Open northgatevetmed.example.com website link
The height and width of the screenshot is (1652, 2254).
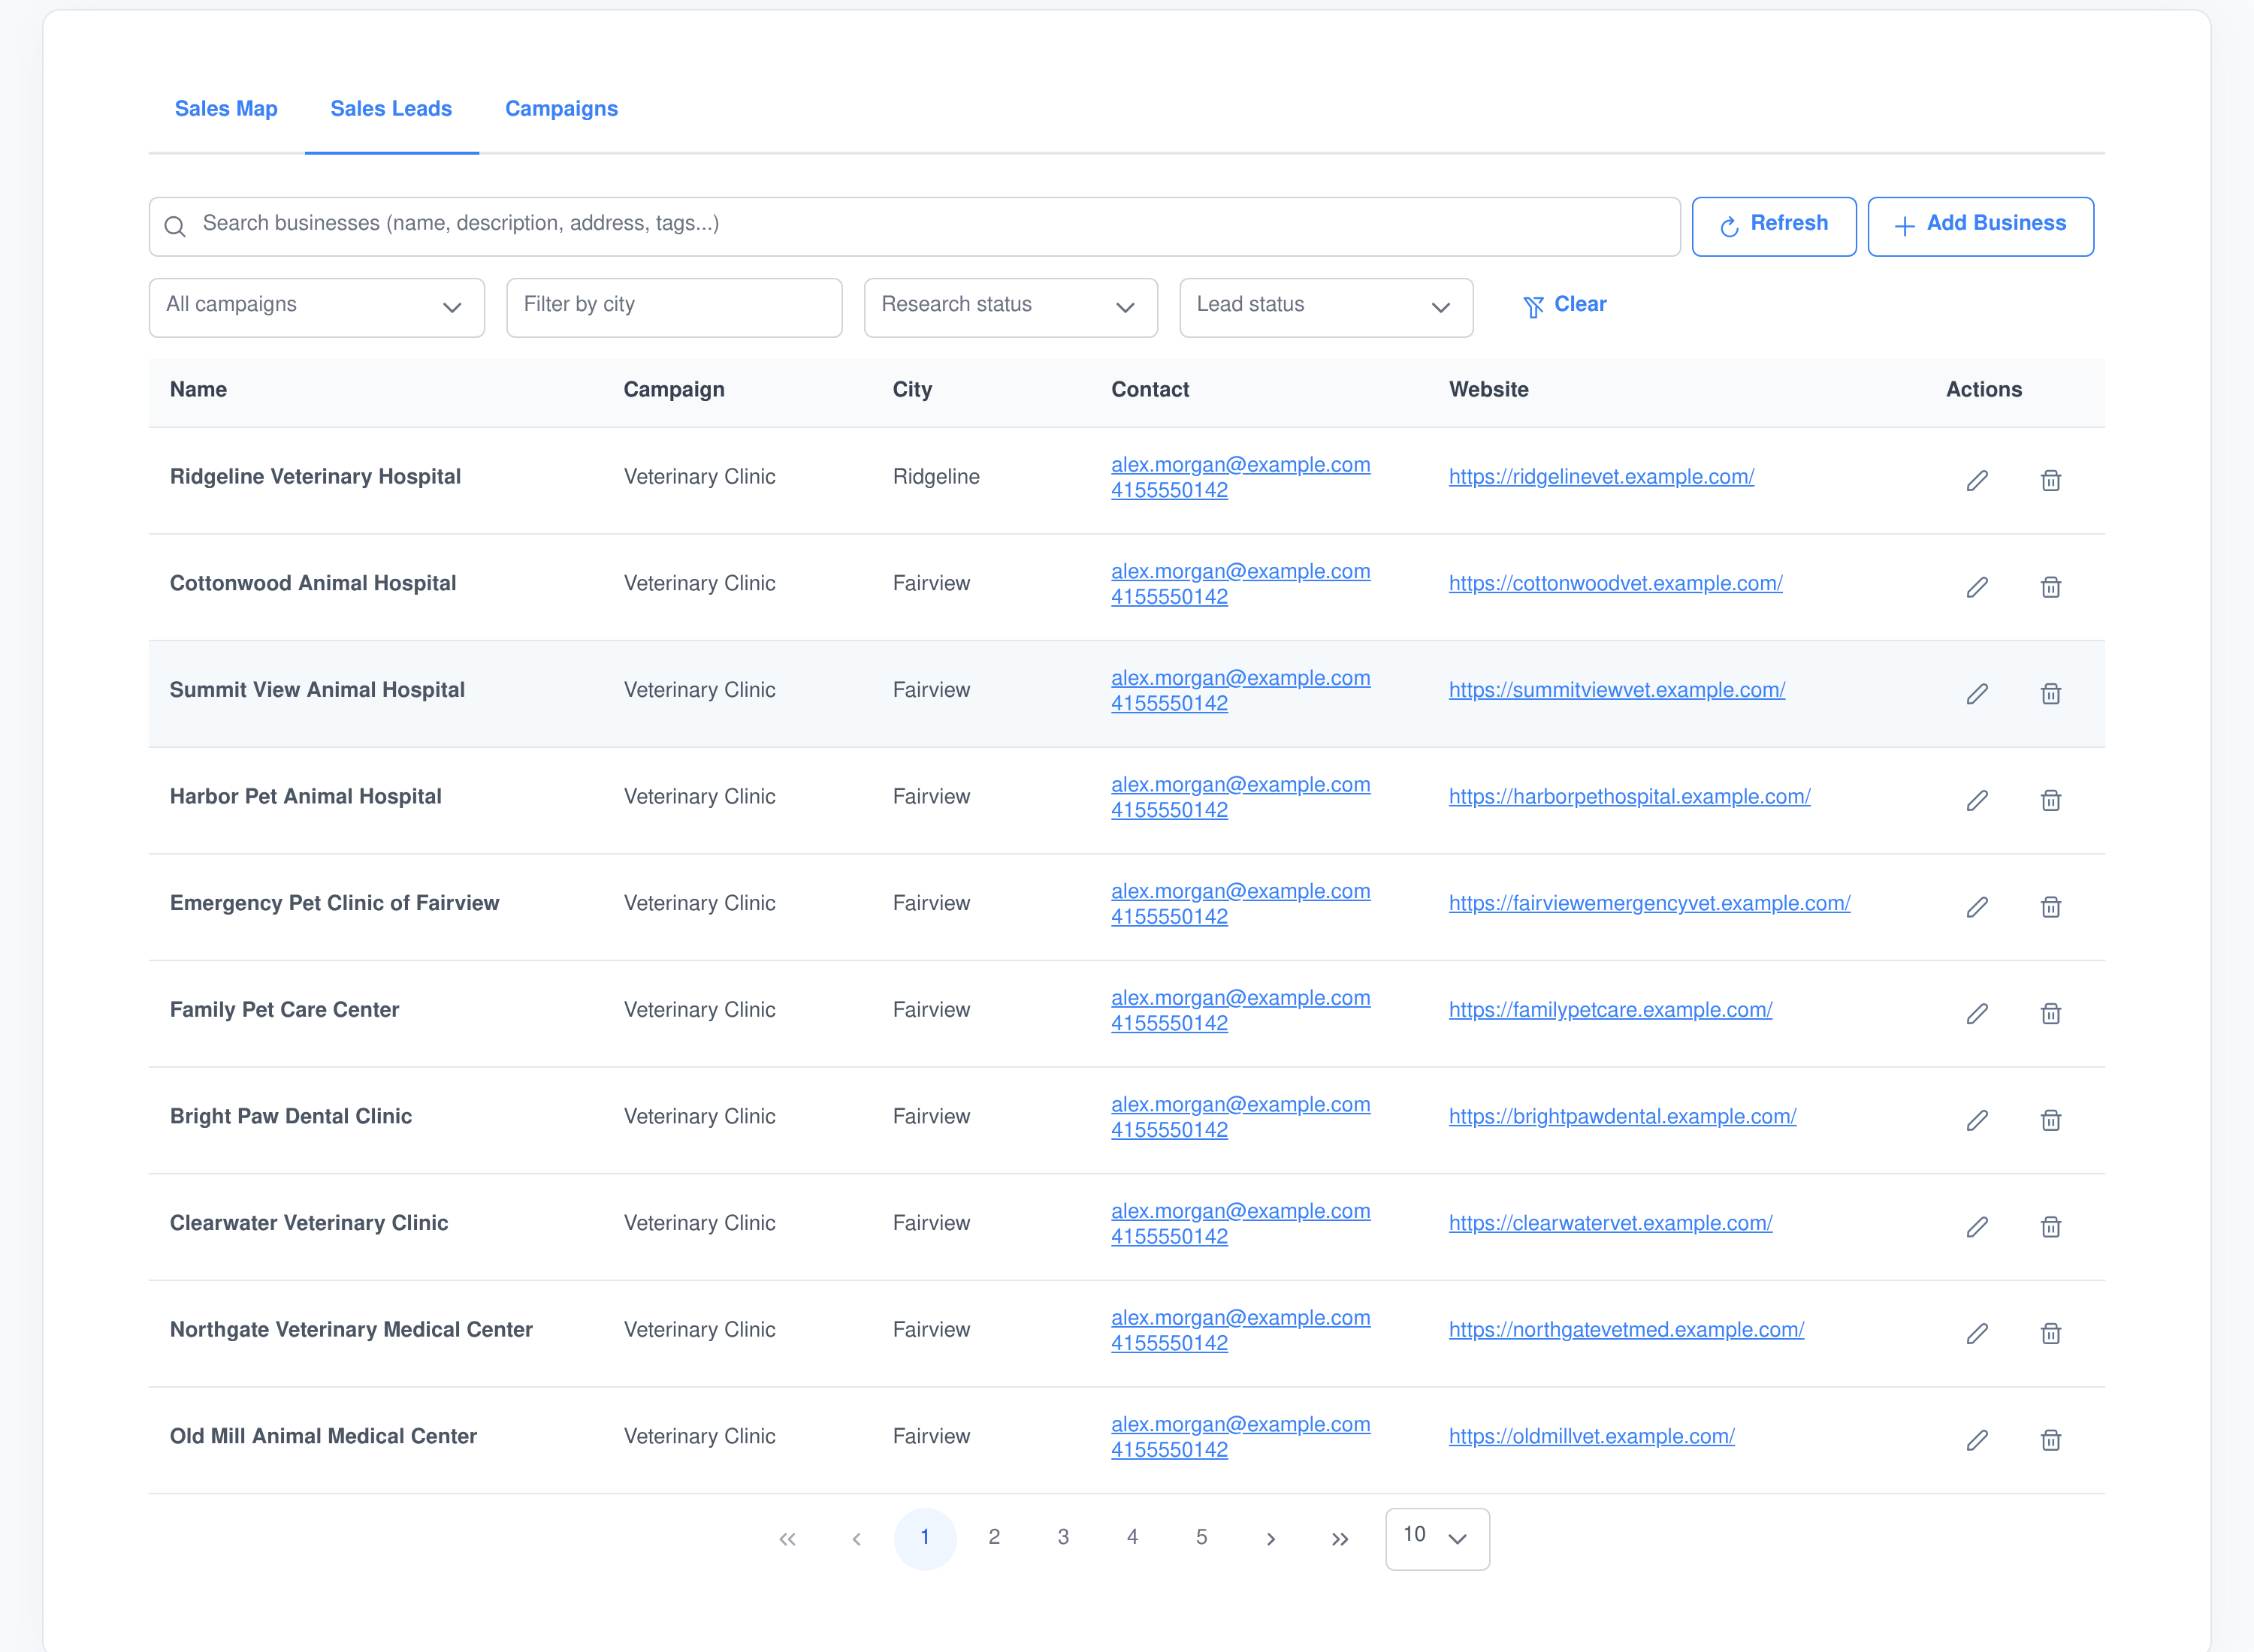1627,1330
